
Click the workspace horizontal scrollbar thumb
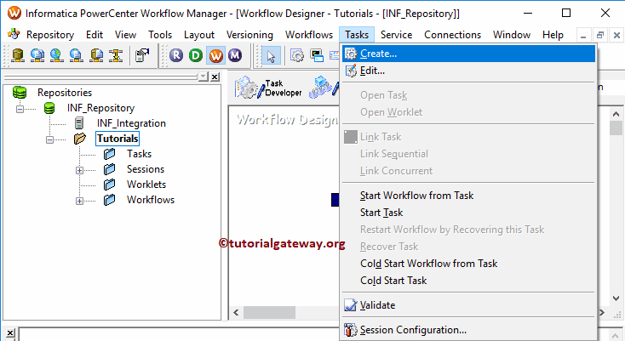269,312
